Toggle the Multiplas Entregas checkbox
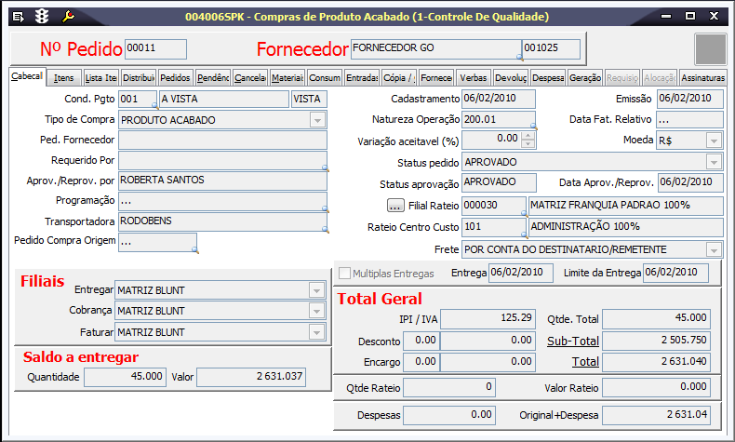Viewport: 735px width, 442px height. [x=344, y=274]
